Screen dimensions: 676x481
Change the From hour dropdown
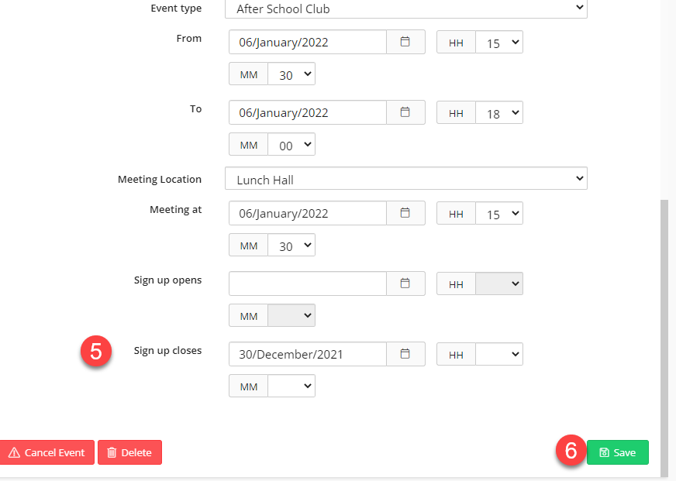[x=498, y=43]
